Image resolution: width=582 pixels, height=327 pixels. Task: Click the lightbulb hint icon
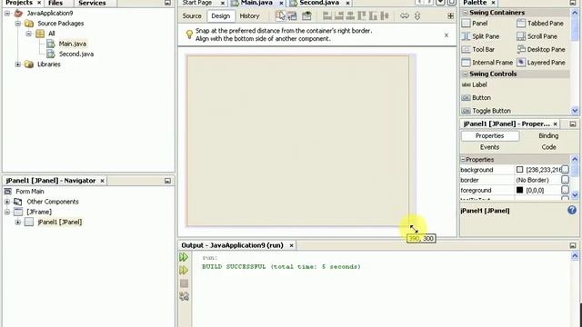pyautogui.click(x=189, y=35)
